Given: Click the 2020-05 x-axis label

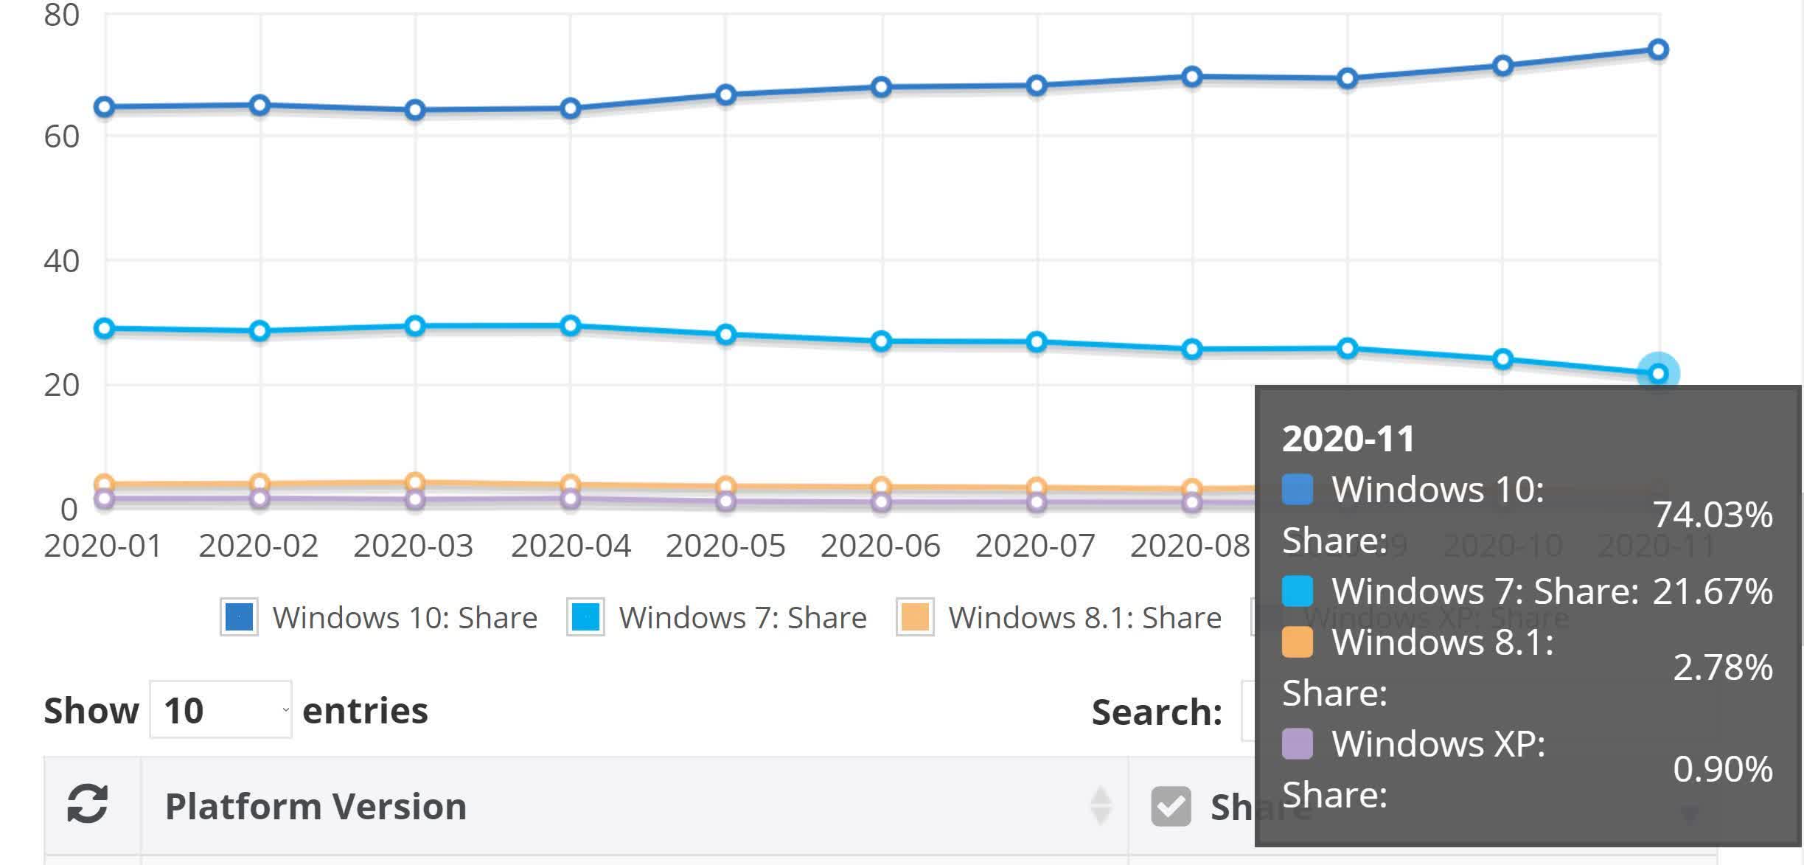Looking at the screenshot, I should click(725, 546).
